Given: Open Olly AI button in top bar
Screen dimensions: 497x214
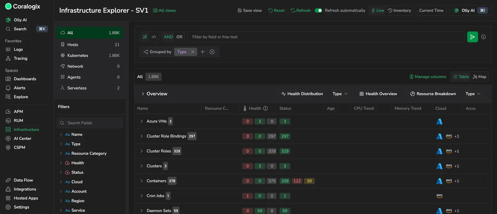Looking at the screenshot, I should pos(471,11).
